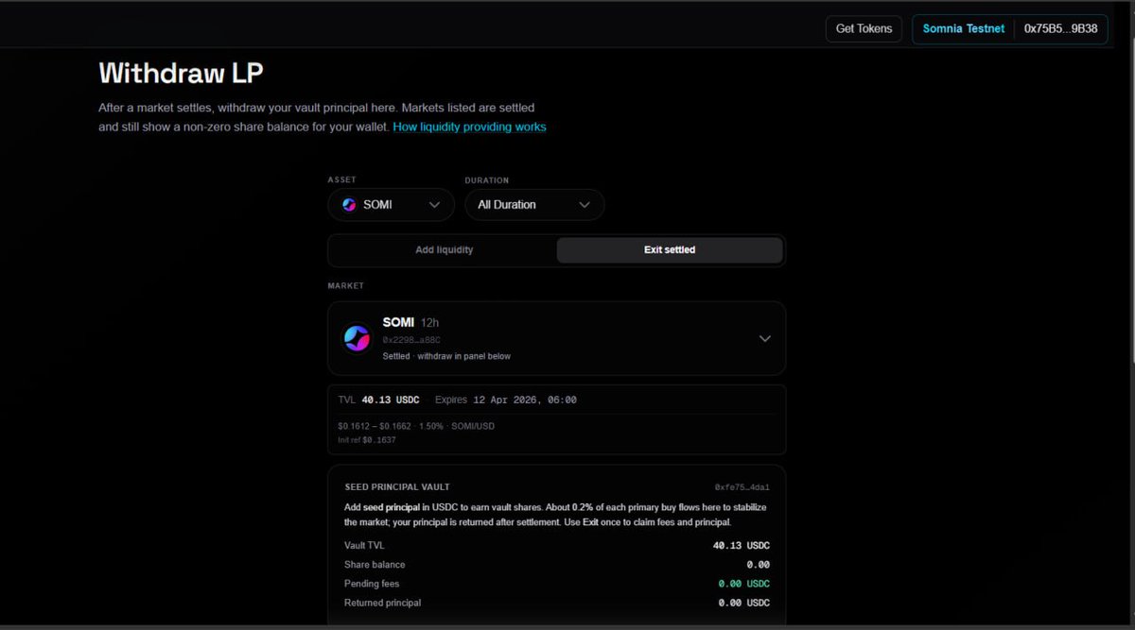Click the Somnia Testnet network button
1135x630 pixels.
coord(963,28)
